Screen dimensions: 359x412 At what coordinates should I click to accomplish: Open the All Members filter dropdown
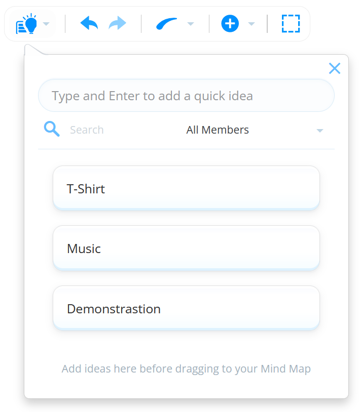tap(218, 130)
